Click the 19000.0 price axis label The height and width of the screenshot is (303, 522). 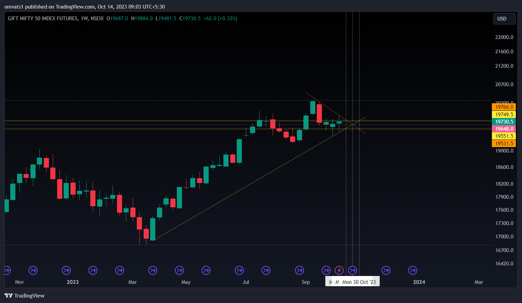504,151
